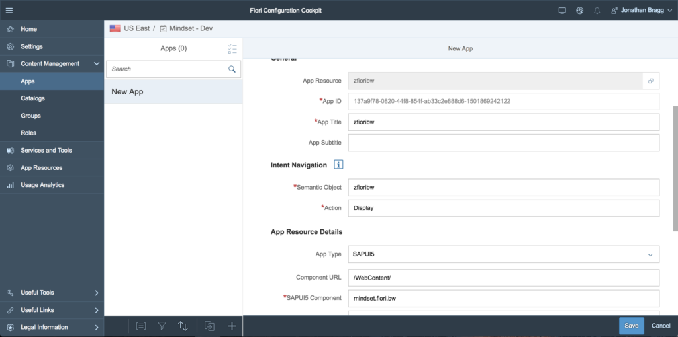Image resolution: width=678 pixels, height=337 pixels.
Task: Open Settings in sidebar
Action: (52, 47)
